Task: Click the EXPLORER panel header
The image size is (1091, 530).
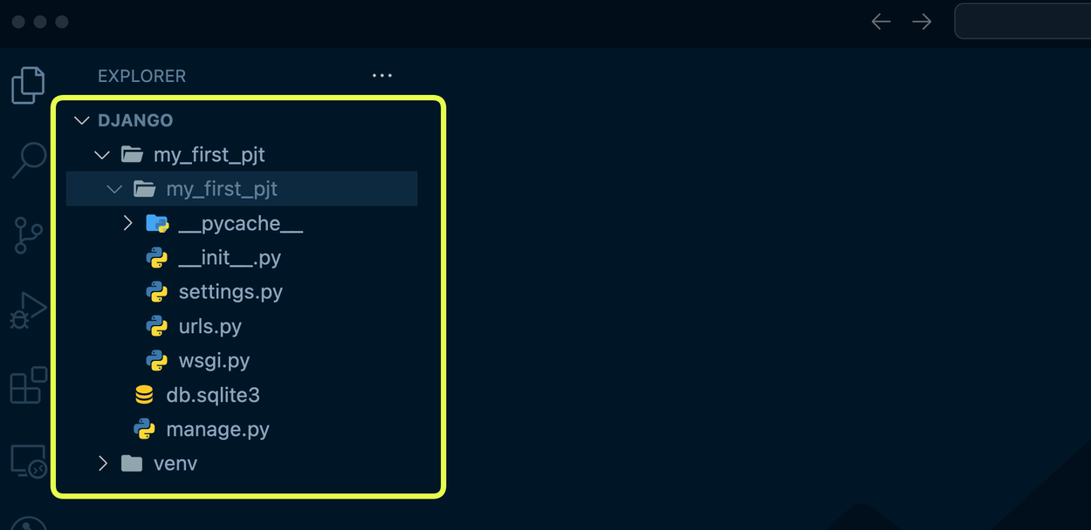Action: coord(141,76)
